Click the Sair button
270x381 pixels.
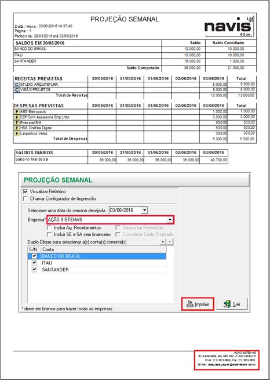(x=232, y=304)
